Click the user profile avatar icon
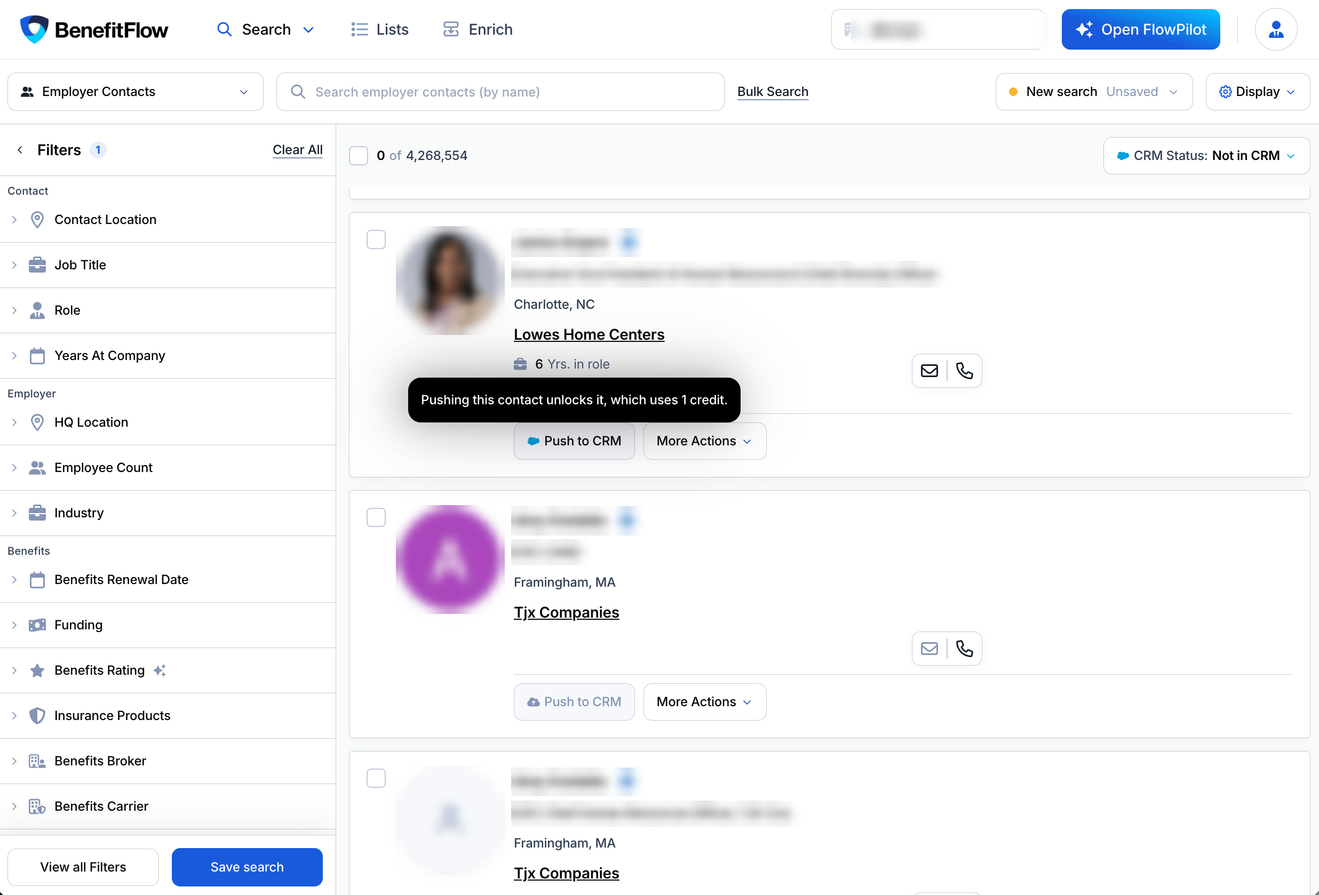This screenshot has height=895, width=1319. tap(1275, 29)
